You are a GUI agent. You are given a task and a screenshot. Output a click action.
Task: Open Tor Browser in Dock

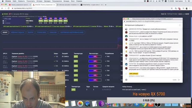(x=101, y=104)
